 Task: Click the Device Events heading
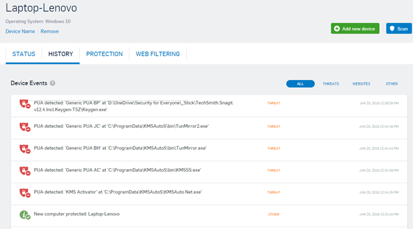tap(29, 83)
